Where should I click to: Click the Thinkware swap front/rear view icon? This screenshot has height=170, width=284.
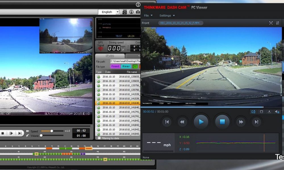pos(277,23)
